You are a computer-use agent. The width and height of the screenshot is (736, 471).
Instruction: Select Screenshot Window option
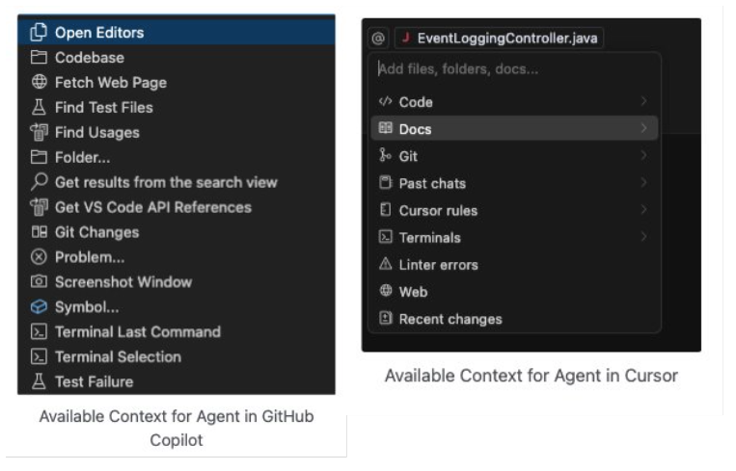point(177,281)
